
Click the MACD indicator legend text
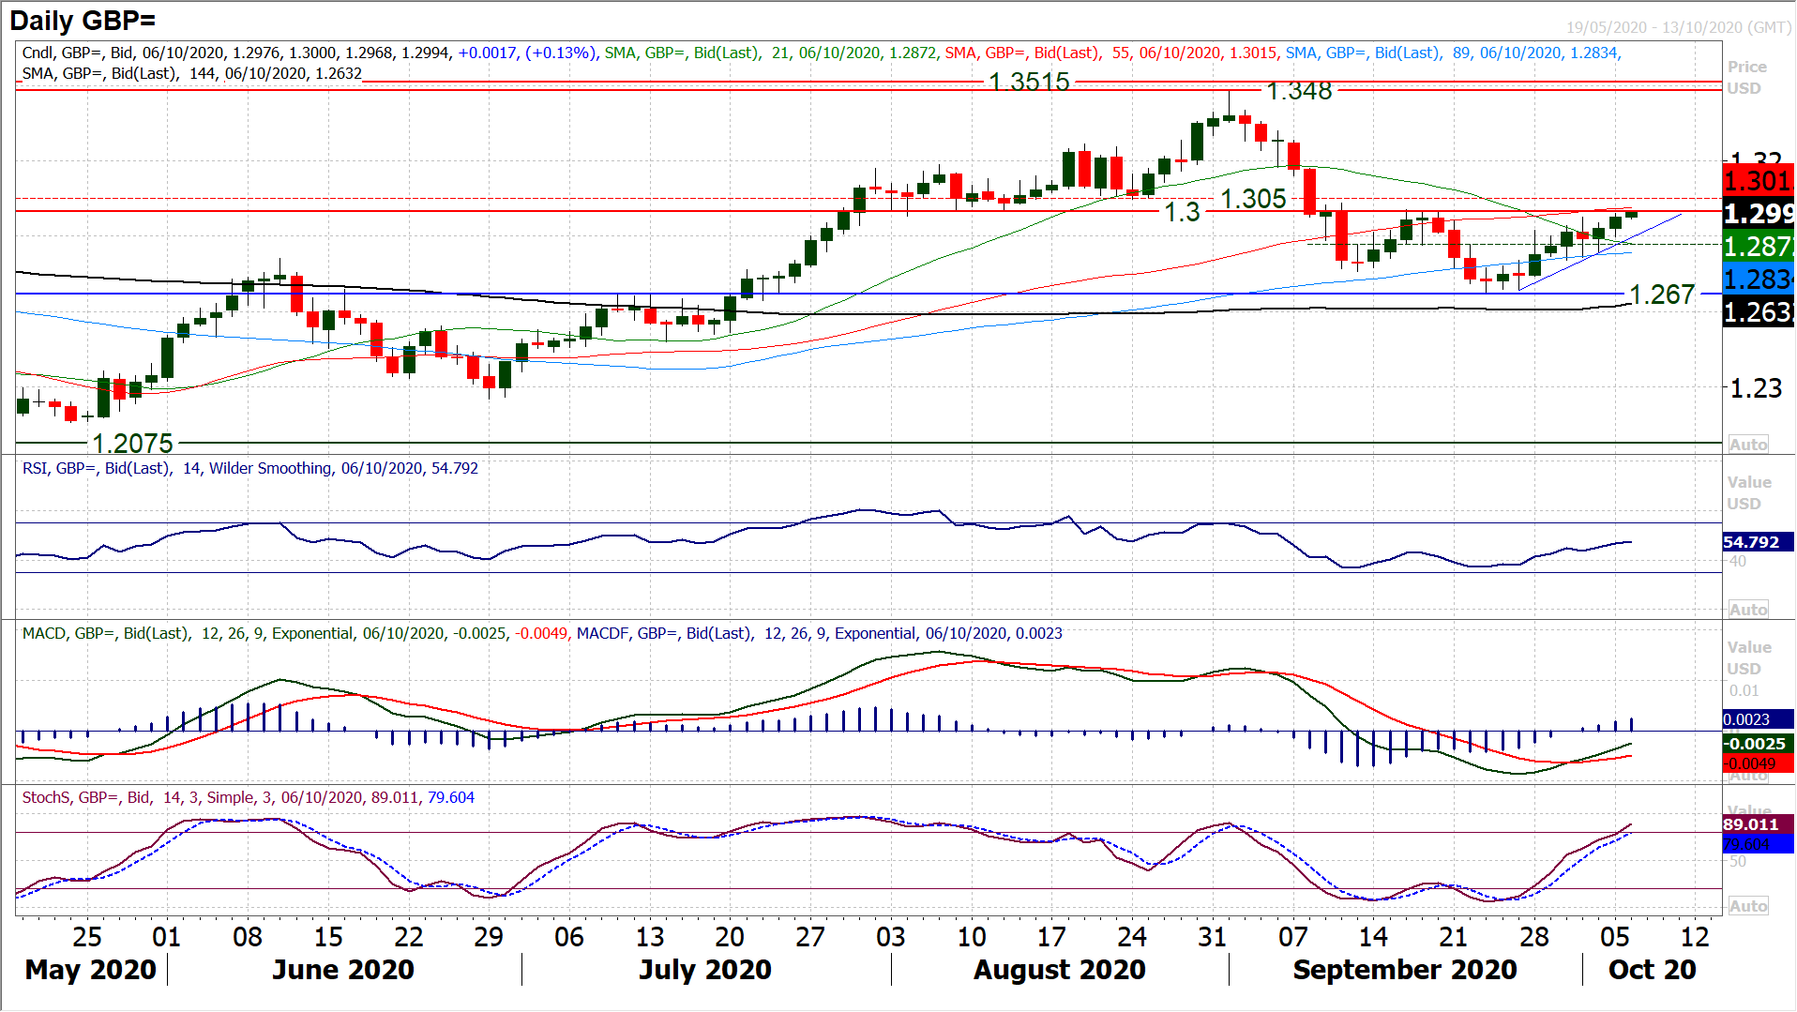[542, 633]
